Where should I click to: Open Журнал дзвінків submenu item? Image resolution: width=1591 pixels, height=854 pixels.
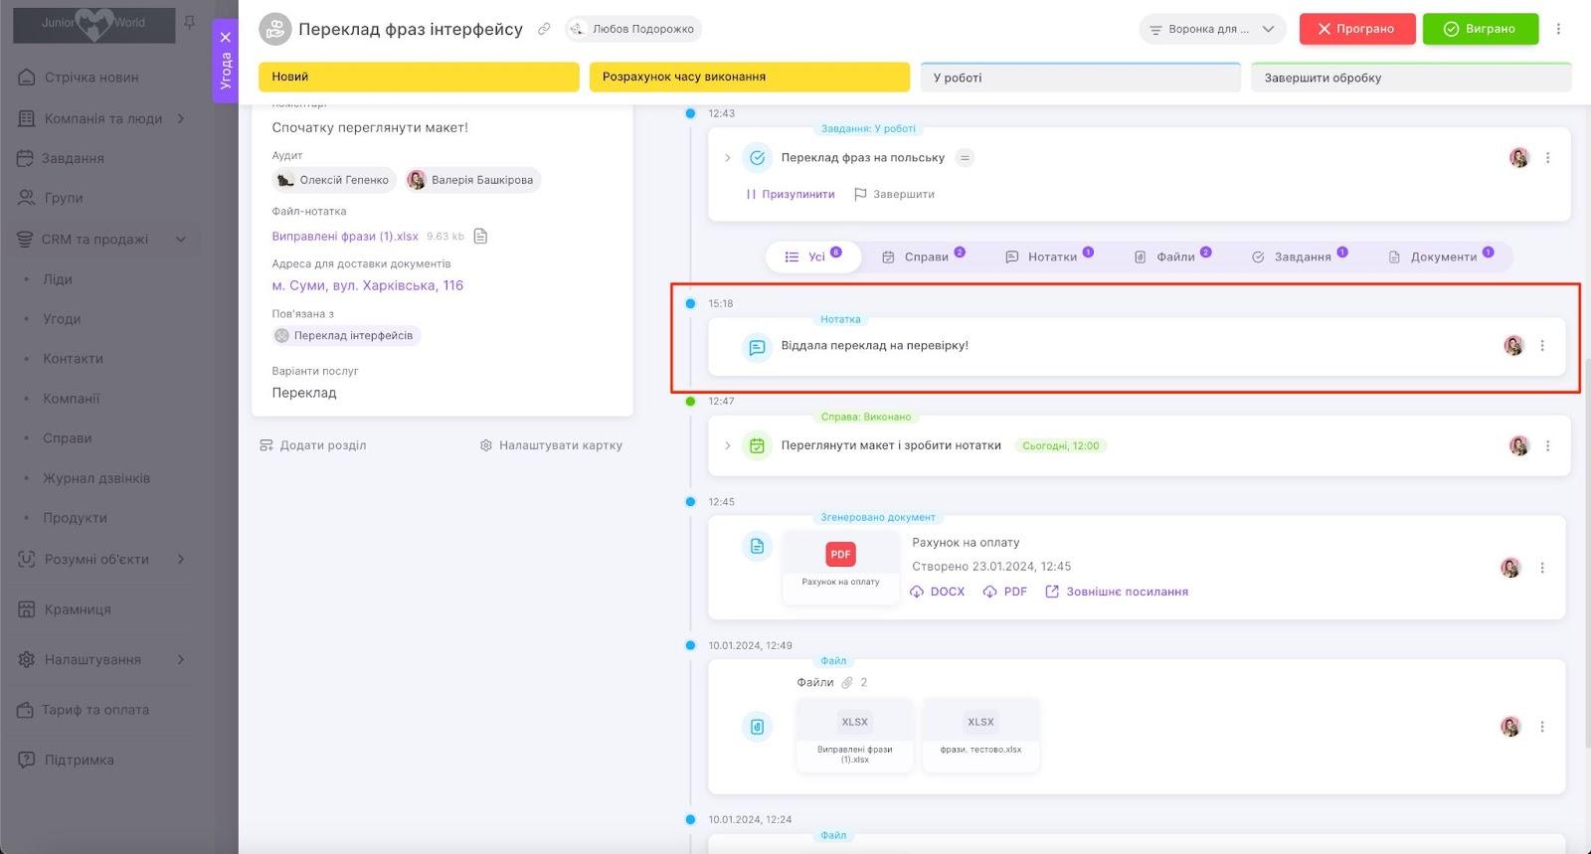click(x=96, y=478)
